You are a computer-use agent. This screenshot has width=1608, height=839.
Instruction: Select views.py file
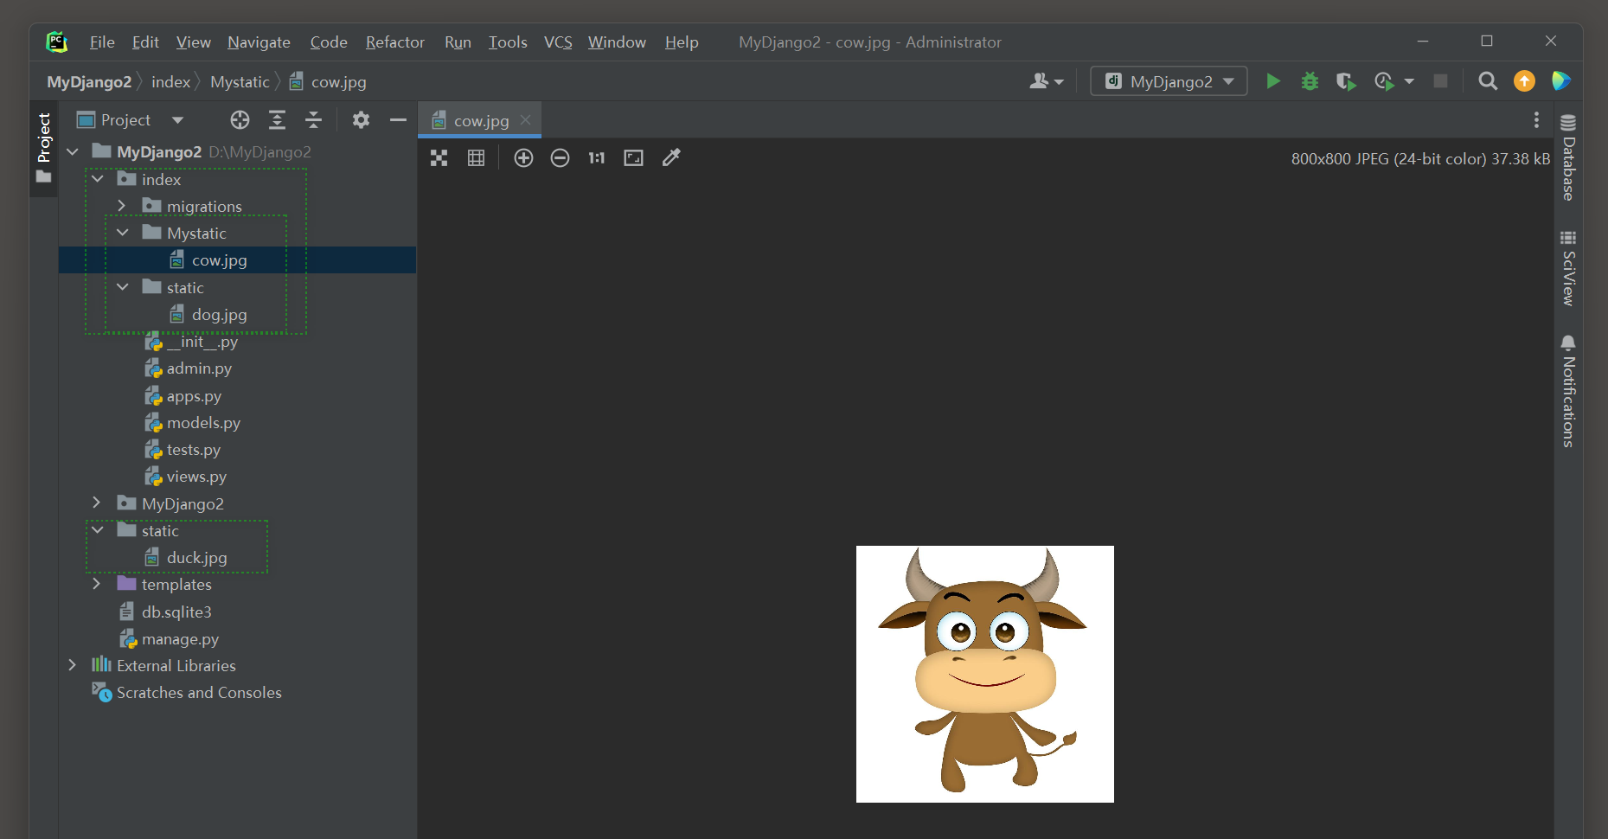[196, 477]
